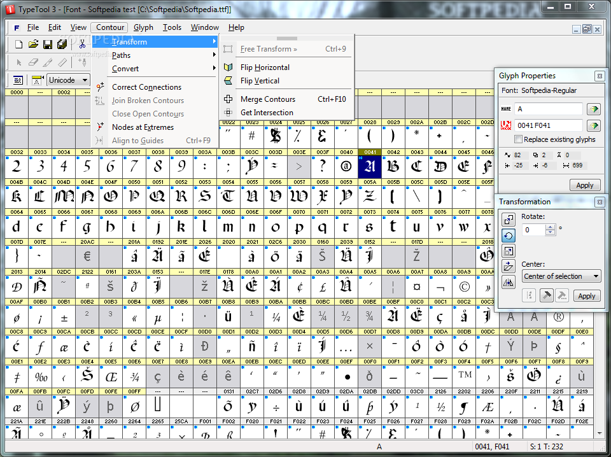Click the Open font folder icon

(33, 45)
